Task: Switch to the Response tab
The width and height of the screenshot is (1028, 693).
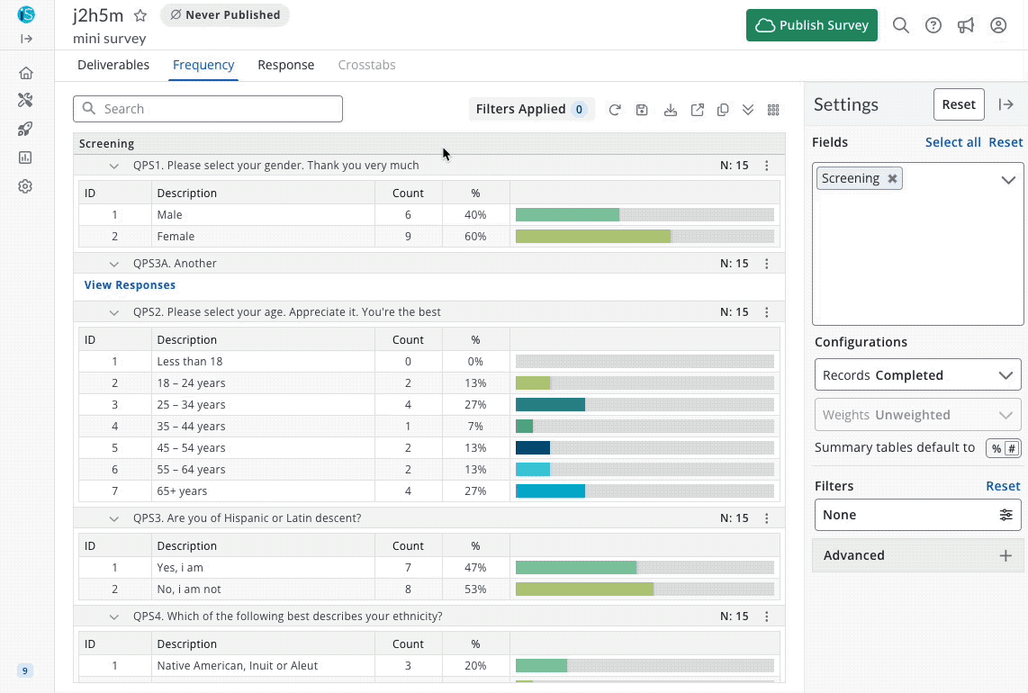Action: click(285, 65)
